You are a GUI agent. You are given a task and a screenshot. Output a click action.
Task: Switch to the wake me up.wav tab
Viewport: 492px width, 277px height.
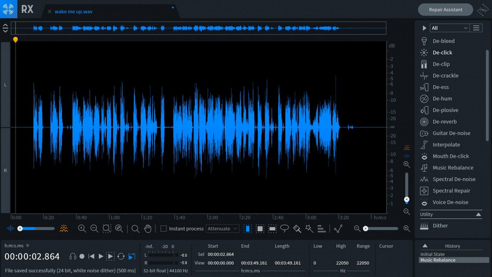tap(73, 11)
